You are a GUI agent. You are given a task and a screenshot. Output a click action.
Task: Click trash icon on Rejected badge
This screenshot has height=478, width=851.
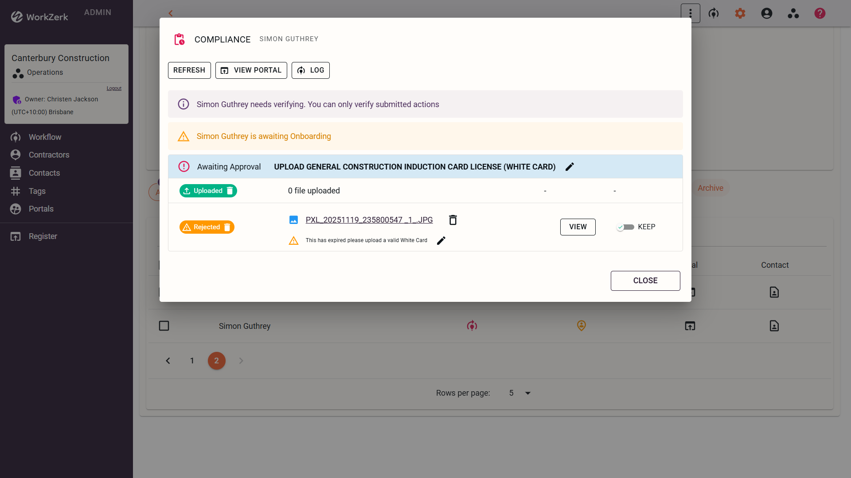(227, 227)
